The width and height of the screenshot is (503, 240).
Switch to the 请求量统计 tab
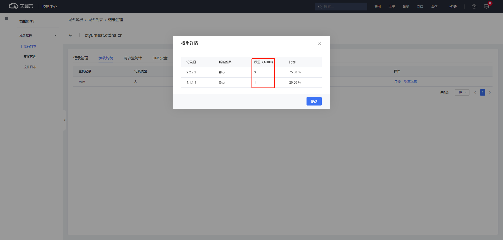click(133, 58)
